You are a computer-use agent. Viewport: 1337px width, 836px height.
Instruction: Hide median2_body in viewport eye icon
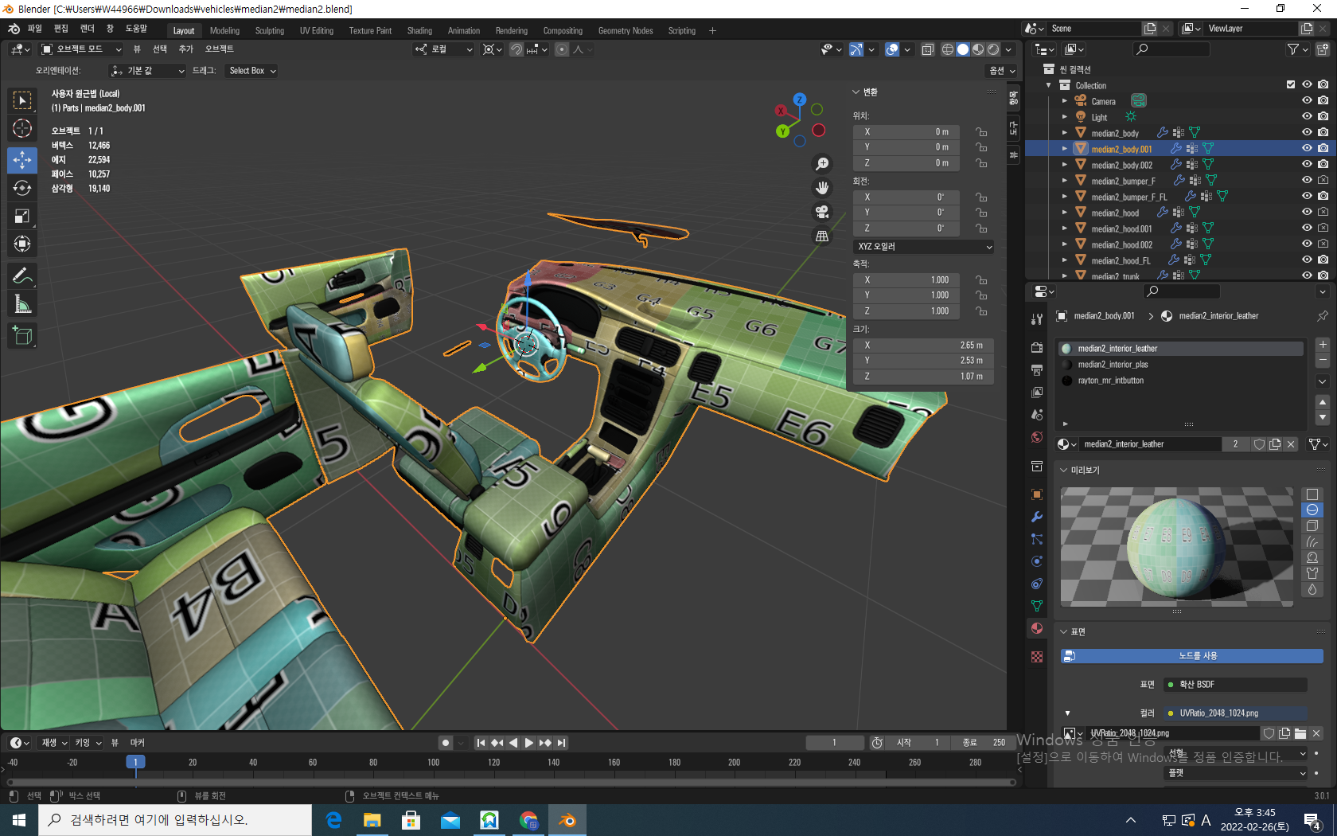[x=1307, y=133]
